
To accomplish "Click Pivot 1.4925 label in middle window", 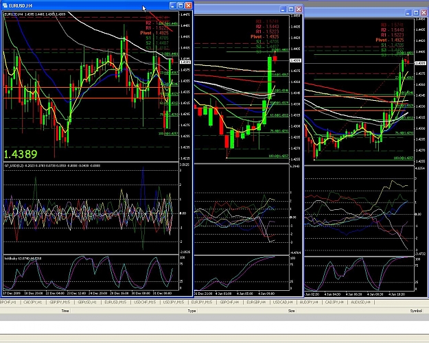I will pyautogui.click(x=264, y=36).
